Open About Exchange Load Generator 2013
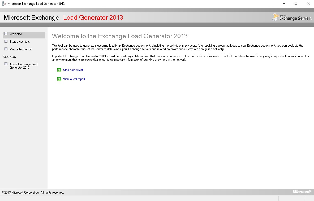 (24, 66)
